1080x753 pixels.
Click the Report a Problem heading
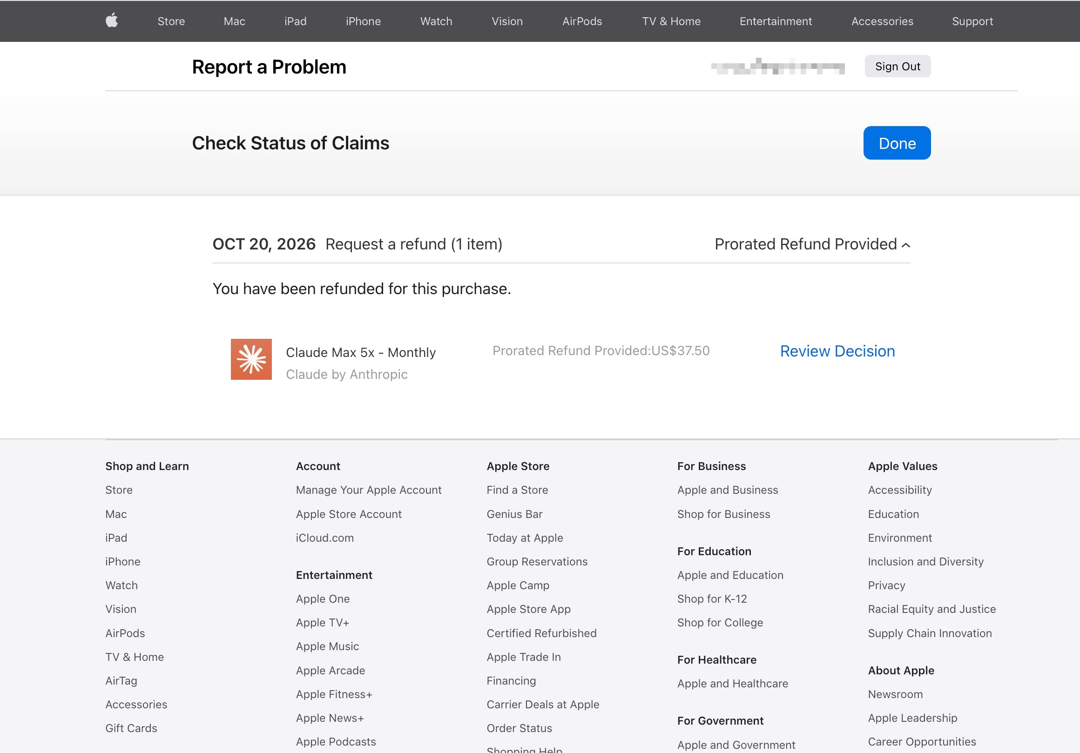click(x=269, y=67)
